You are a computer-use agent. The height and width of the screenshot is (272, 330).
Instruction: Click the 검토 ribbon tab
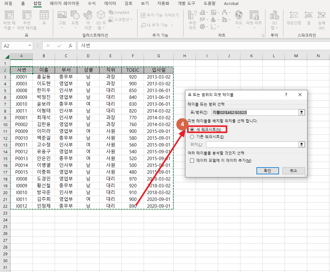pos(128,3)
